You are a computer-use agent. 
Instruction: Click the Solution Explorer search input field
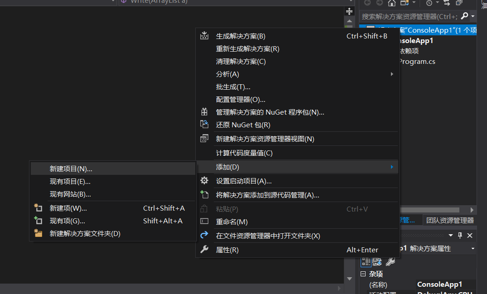click(410, 16)
